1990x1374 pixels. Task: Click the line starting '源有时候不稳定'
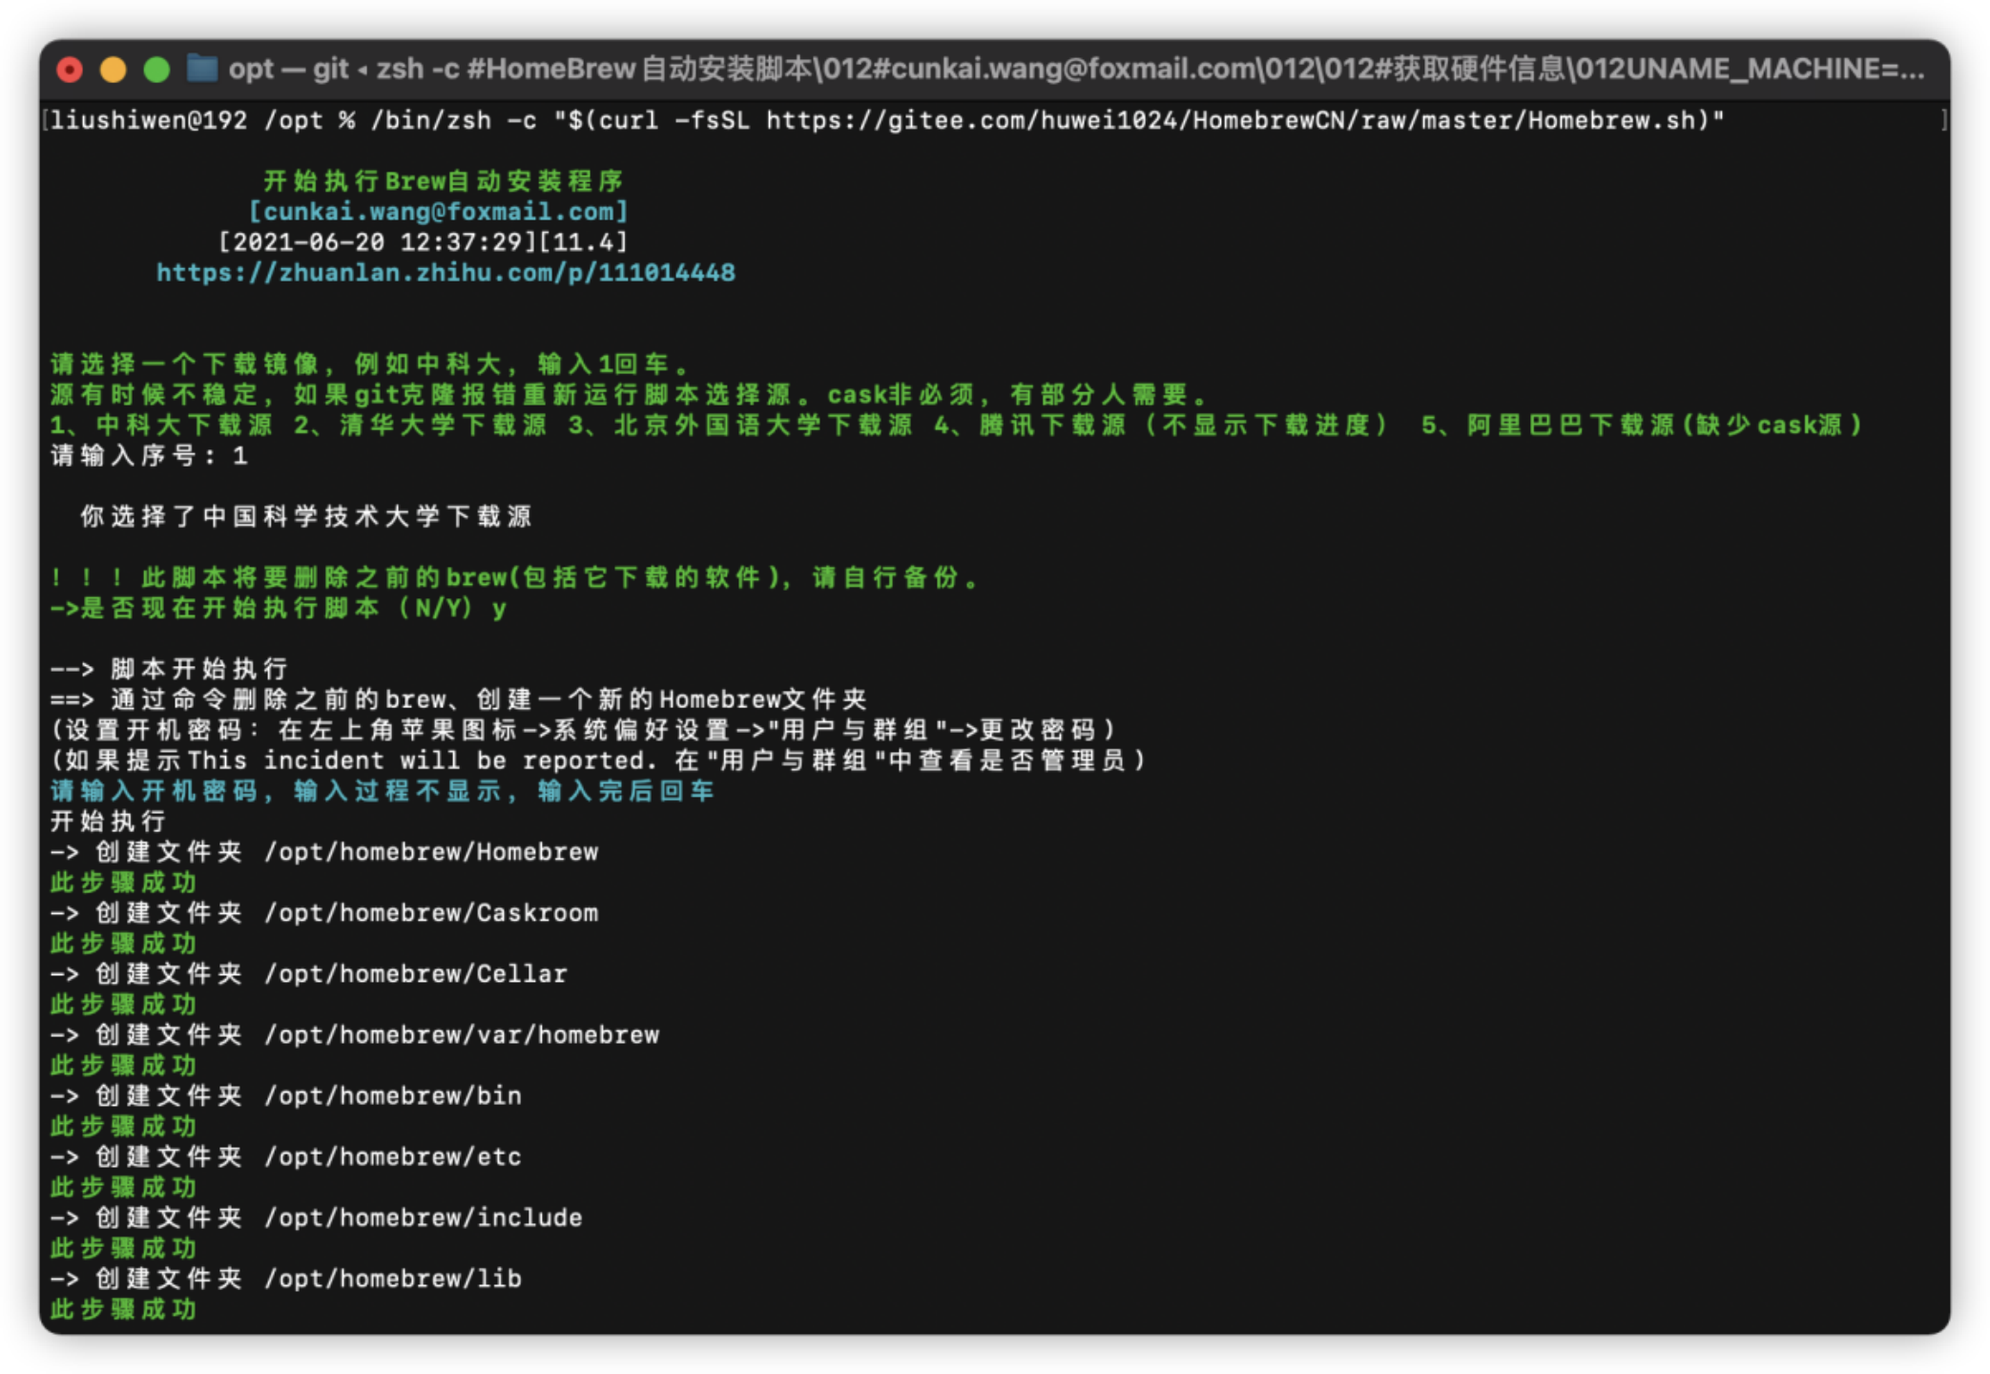(x=630, y=394)
